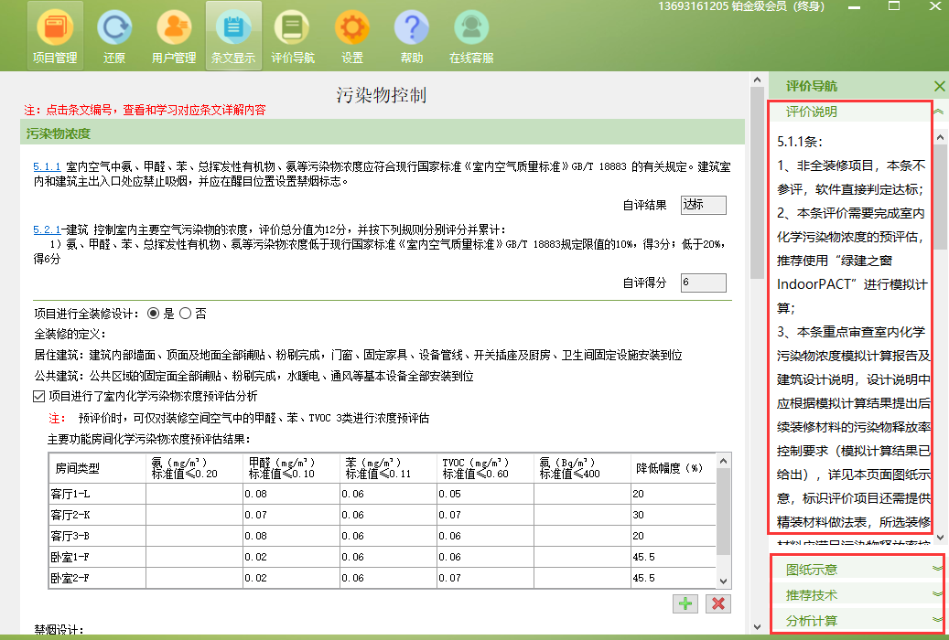Select the 客厅2-K room cell
Screen dimensions: 949x640
[97, 515]
